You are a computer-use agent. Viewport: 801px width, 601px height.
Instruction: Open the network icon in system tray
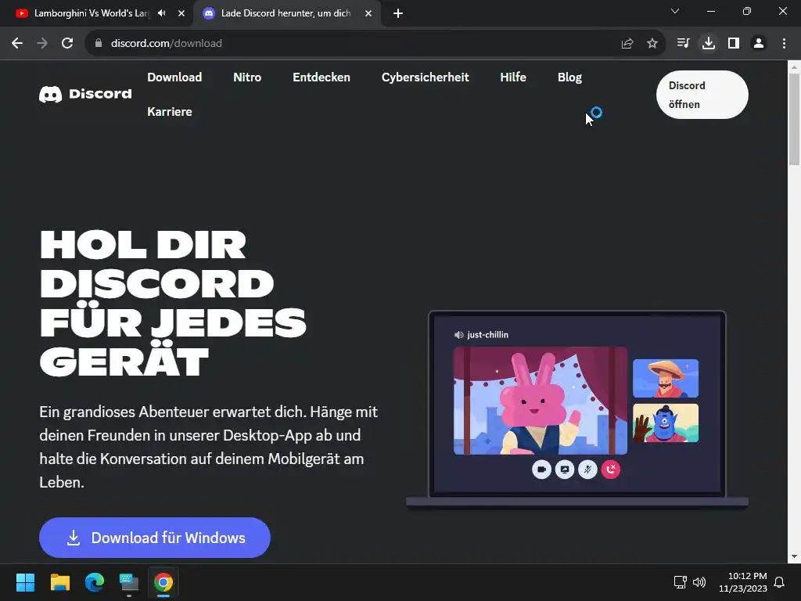(680, 582)
